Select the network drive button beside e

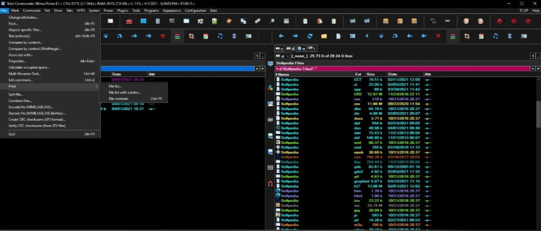click(x=312, y=48)
